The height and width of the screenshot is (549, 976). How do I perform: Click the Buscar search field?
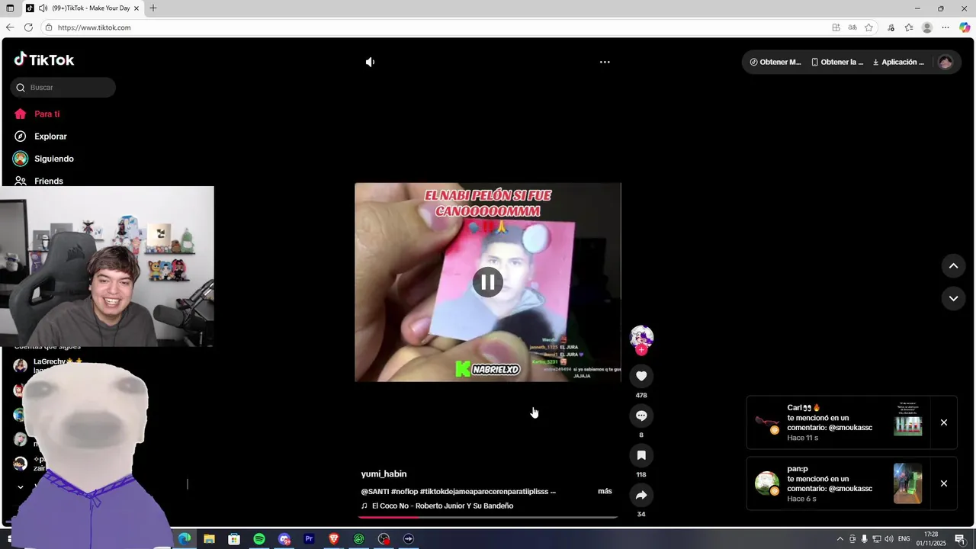tap(63, 87)
